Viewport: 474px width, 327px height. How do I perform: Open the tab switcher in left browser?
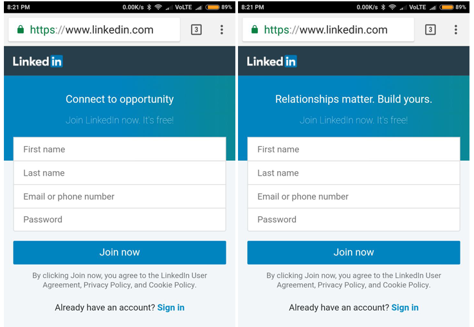(x=196, y=30)
